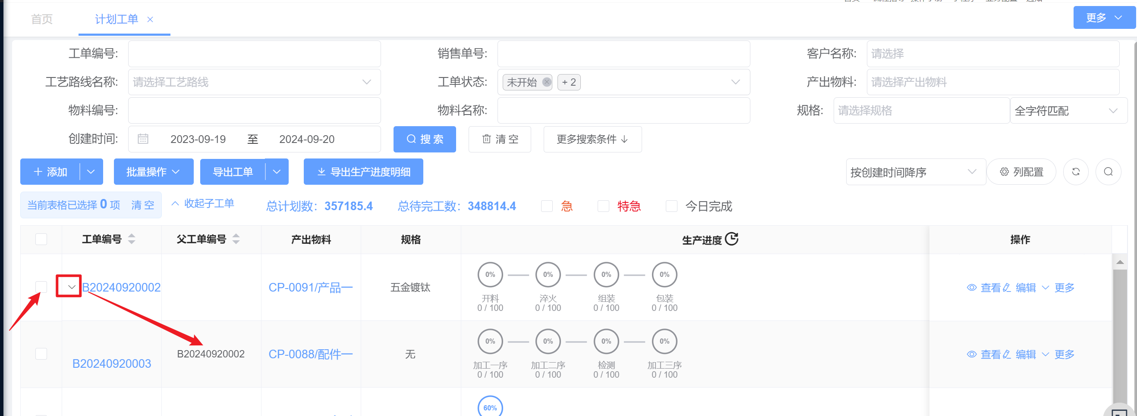Click 编辑 for work order B20240920002
The width and height of the screenshot is (1137, 416).
pyautogui.click(x=1020, y=288)
